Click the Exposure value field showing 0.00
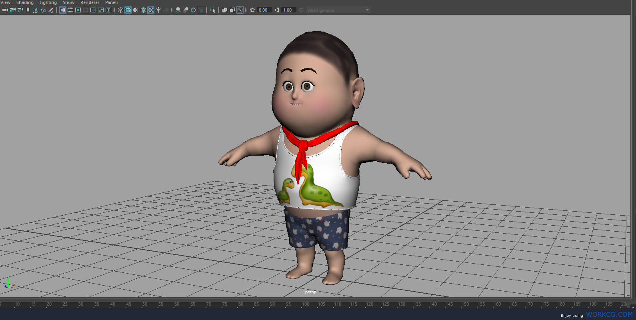Image resolution: width=636 pixels, height=320 pixels. 264,10
